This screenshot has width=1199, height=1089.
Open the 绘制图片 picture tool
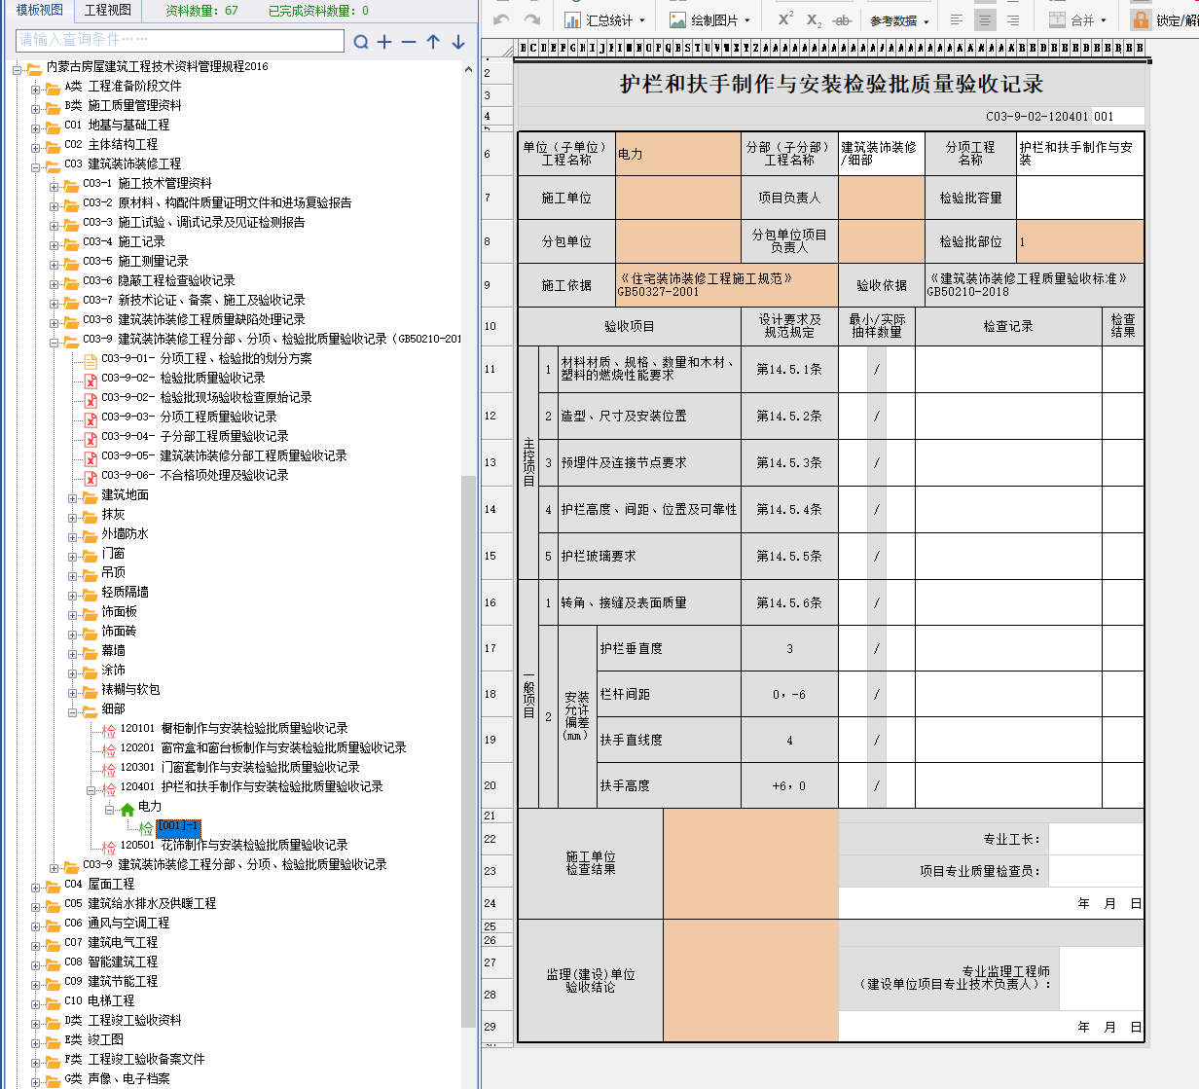click(708, 19)
